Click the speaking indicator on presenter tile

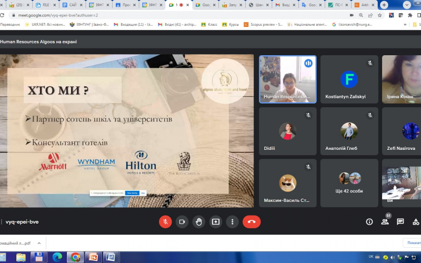[308, 63]
